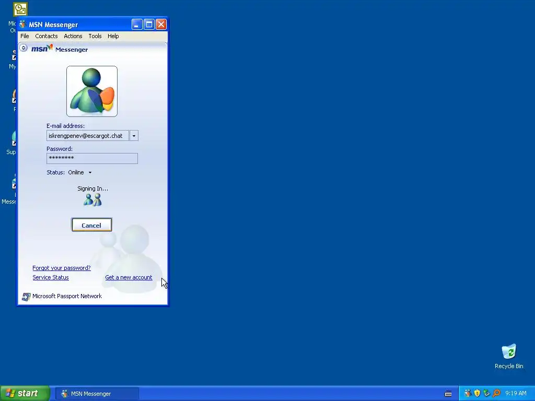Open the Tools menu
Viewport: 535px width, 401px height.
pos(95,36)
